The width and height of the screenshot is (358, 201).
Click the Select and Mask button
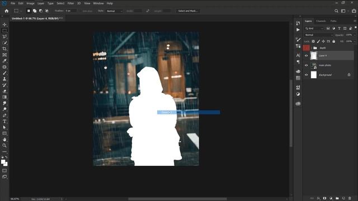tap(188, 11)
